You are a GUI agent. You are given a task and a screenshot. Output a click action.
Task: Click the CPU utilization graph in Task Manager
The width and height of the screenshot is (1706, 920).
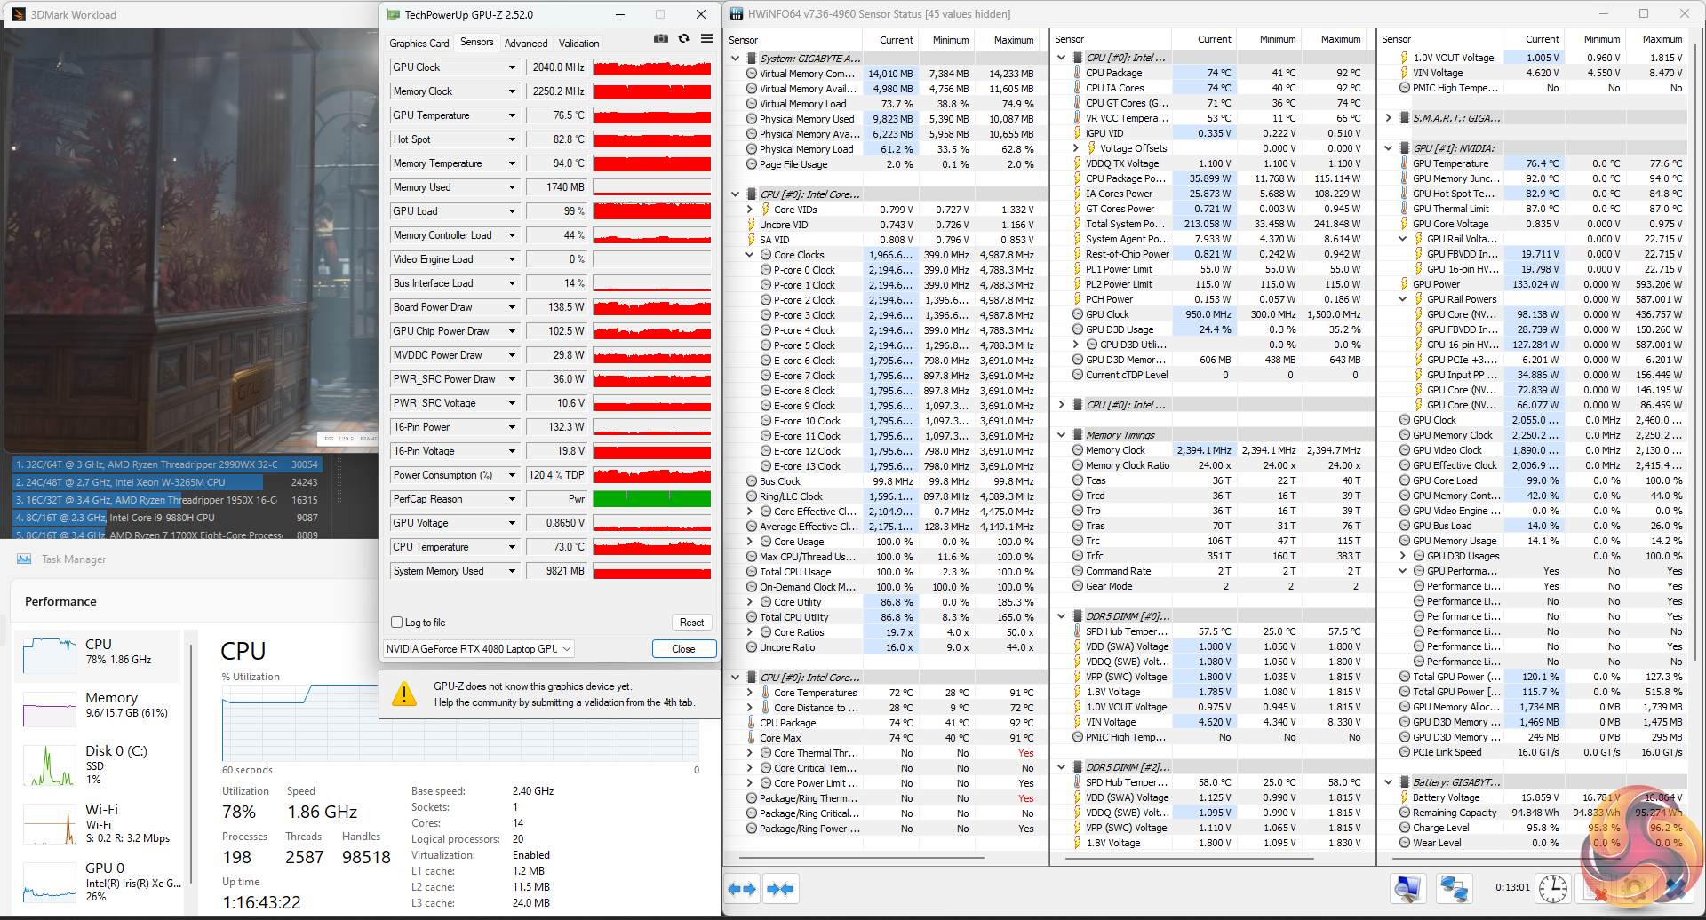pyautogui.click(x=460, y=723)
